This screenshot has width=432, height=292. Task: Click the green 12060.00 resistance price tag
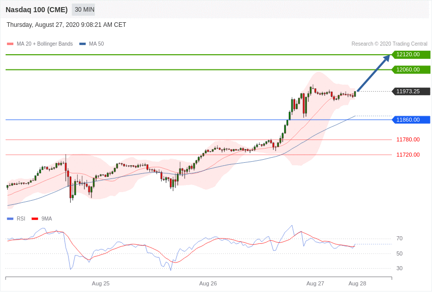click(x=411, y=70)
